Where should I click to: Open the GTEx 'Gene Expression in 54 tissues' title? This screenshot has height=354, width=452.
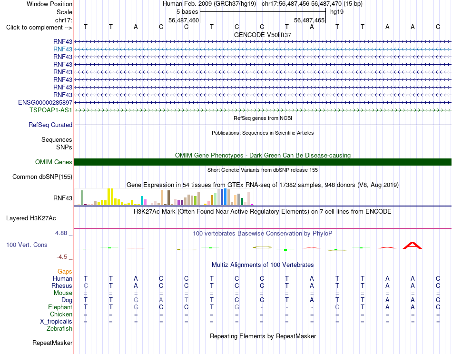(263, 185)
